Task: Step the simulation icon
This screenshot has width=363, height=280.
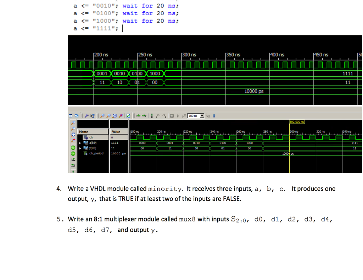Action: [208, 116]
